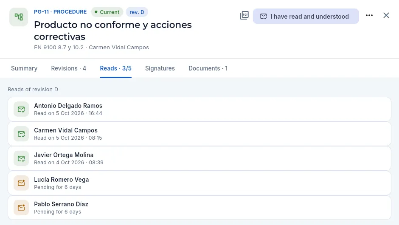Screen dimensions: 399x225
Task: Switch to the Summary tab
Action: [x=24, y=68]
